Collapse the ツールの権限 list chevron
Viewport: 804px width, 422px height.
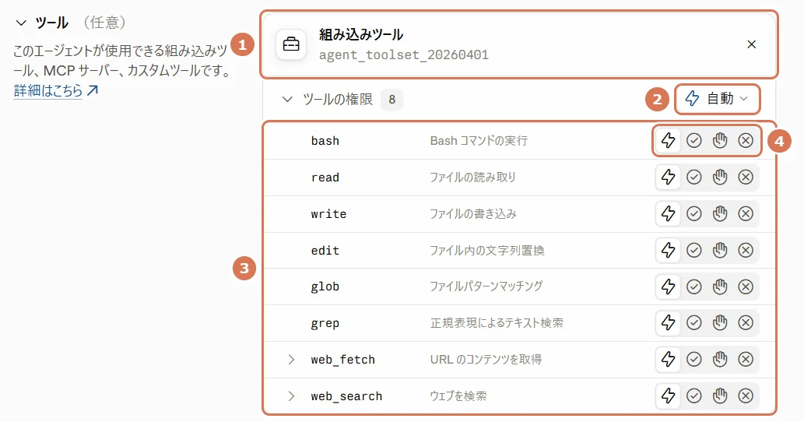coord(287,99)
